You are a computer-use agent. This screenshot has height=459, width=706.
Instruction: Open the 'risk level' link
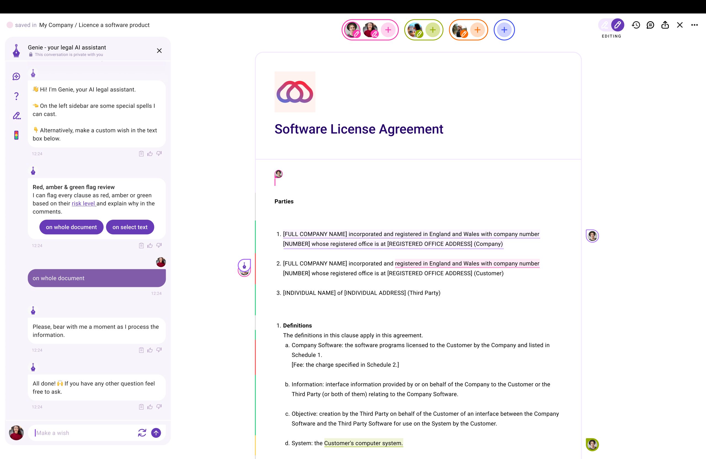click(x=83, y=203)
